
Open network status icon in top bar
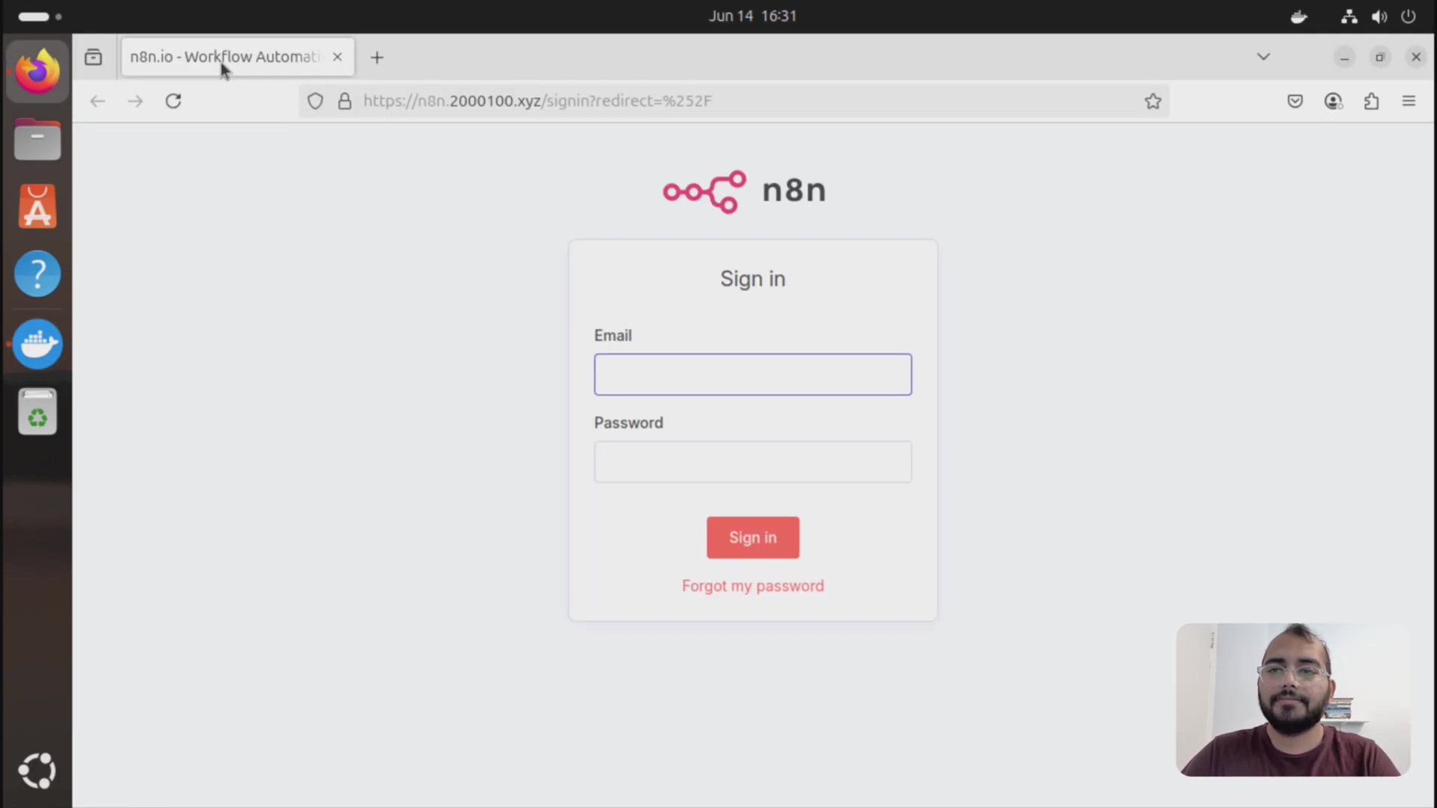1349,16
